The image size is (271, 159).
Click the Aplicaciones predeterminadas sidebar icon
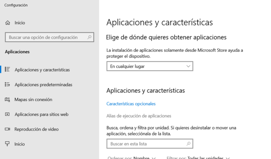tap(7, 85)
